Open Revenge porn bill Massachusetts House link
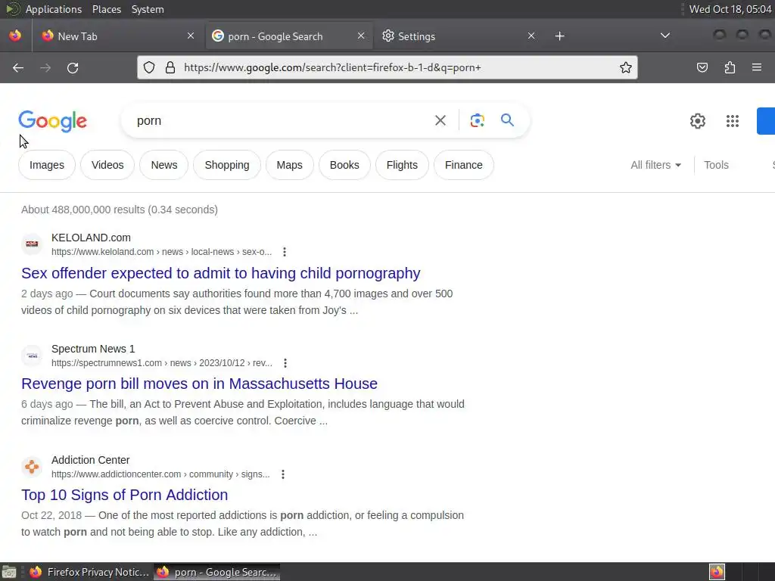775x581 pixels. tap(199, 384)
